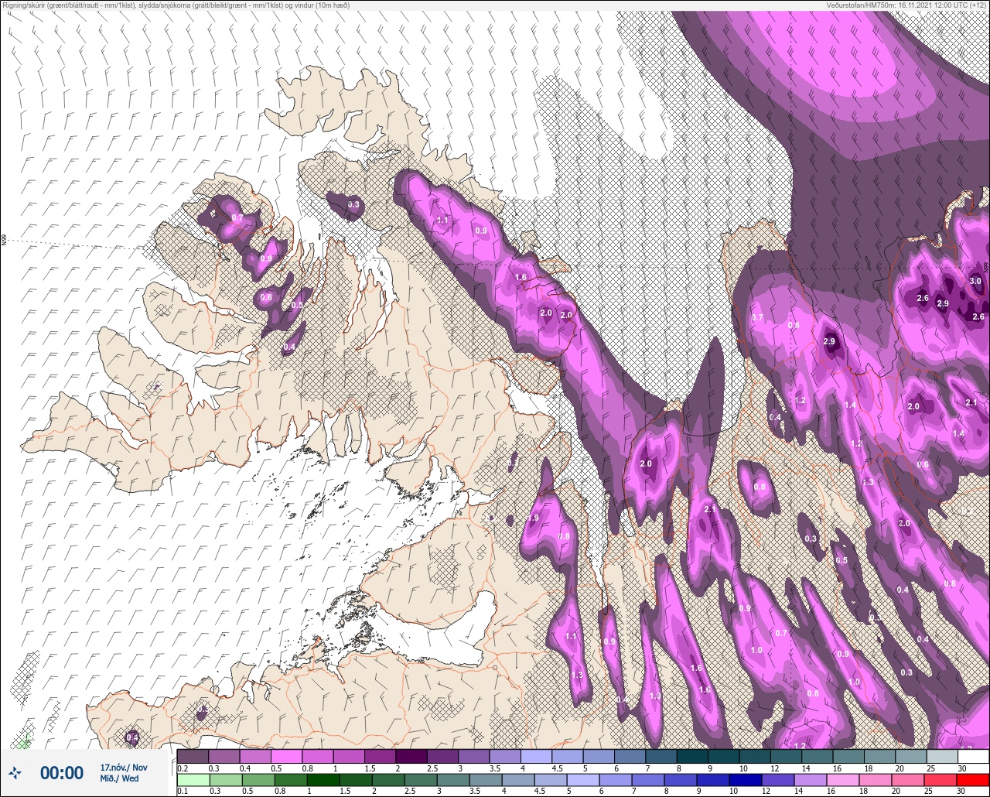
Task: Click the compass star icon beside the time
Action: (15, 772)
